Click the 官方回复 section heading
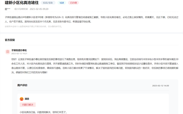Screen dimensions: 183x114 coord(10,40)
